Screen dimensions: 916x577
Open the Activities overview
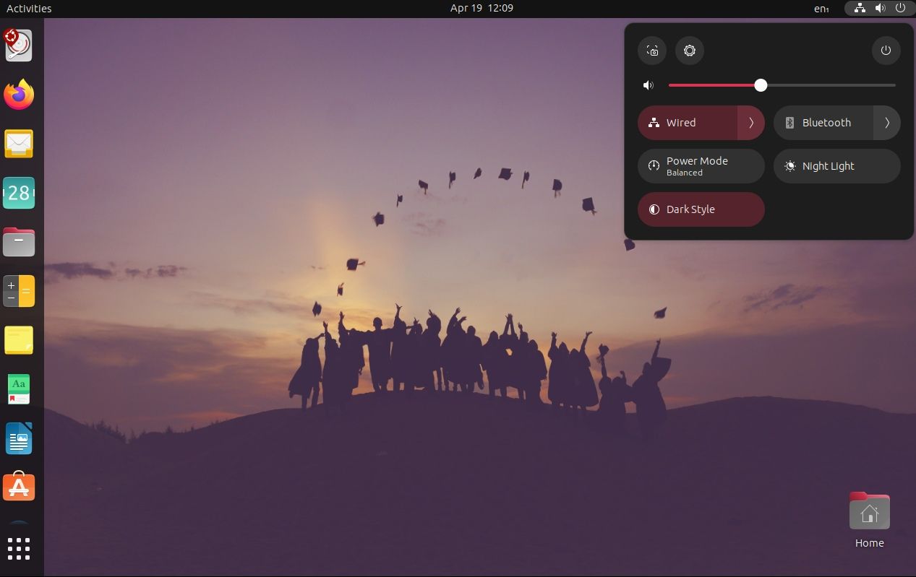[28, 8]
